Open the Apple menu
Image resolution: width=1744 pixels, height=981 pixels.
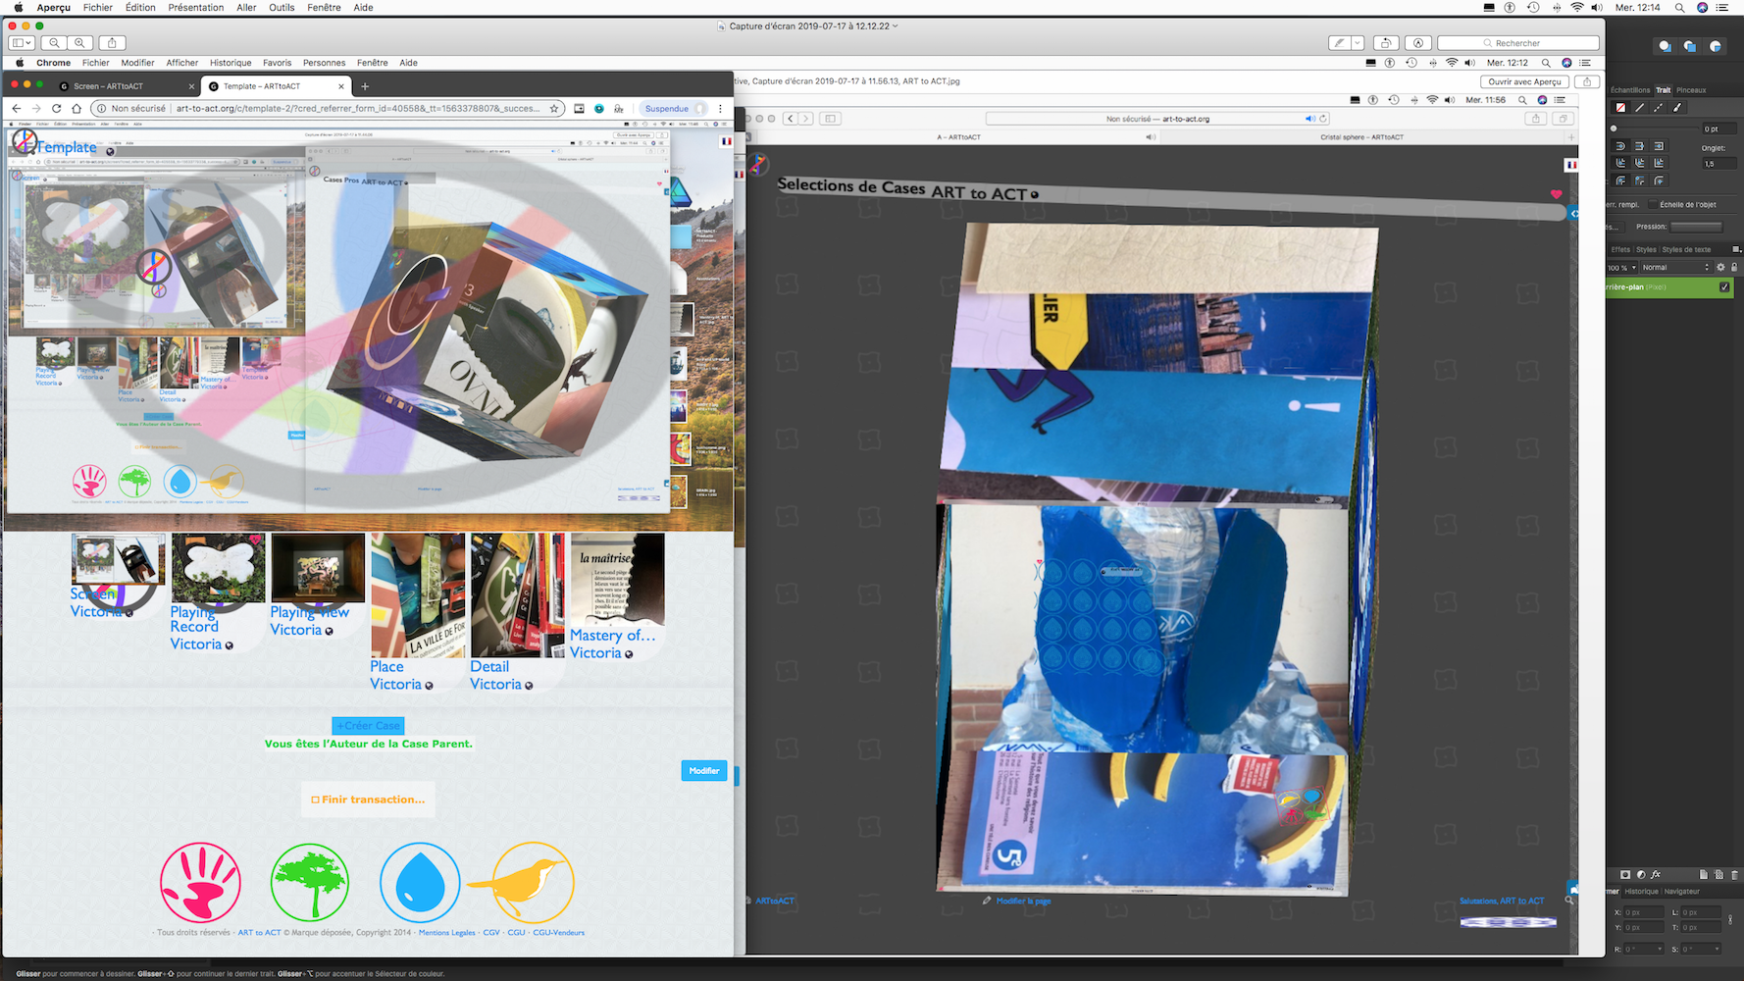pyautogui.click(x=19, y=7)
